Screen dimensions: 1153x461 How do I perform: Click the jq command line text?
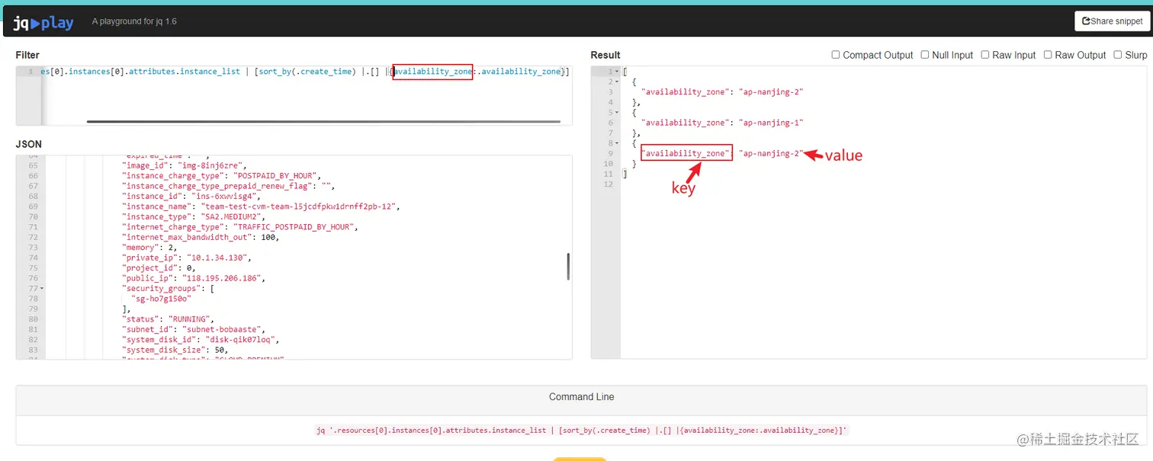click(581, 431)
